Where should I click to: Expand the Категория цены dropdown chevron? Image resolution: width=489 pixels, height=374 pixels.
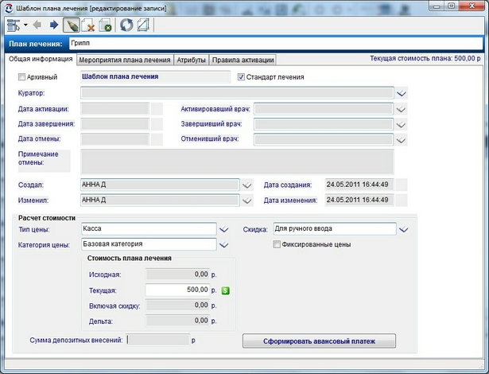click(x=223, y=245)
